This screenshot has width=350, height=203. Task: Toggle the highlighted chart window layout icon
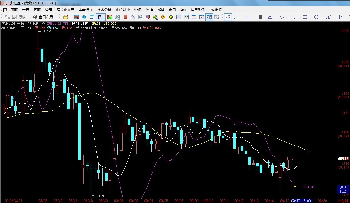[209, 17]
